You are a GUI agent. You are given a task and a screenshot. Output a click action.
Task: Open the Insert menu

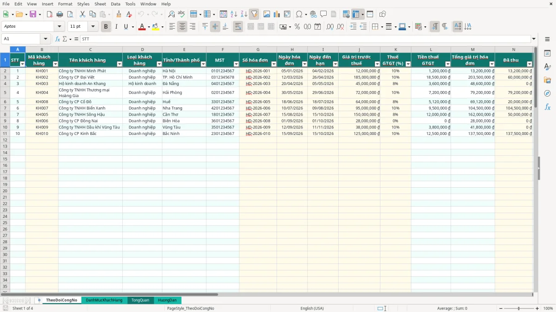pos(47,4)
